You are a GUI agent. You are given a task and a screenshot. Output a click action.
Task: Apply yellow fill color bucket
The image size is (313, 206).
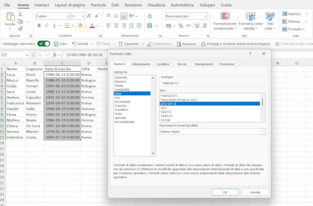[80, 26]
